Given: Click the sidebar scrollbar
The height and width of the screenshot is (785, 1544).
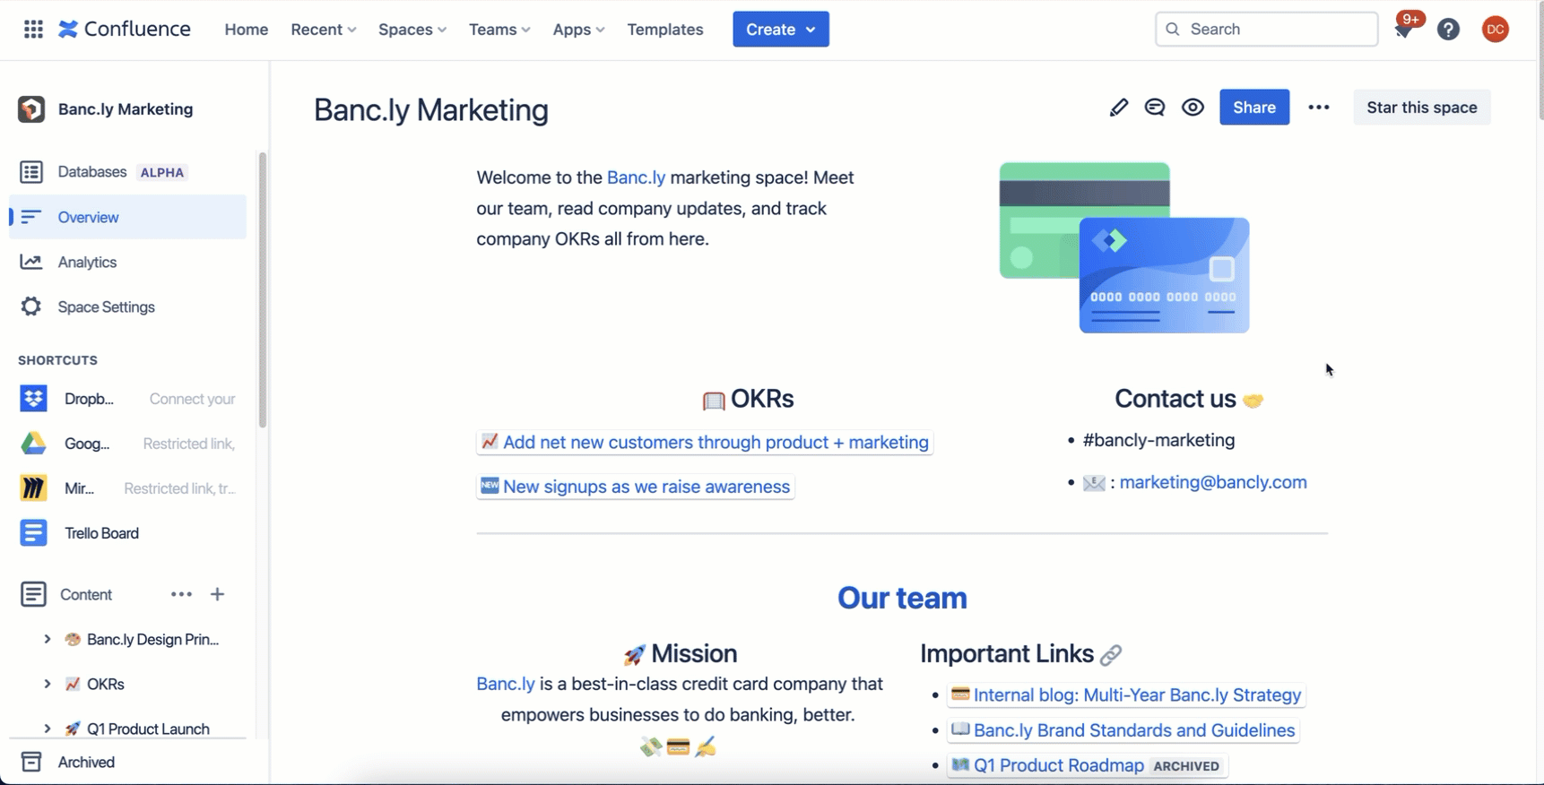Looking at the screenshot, I should point(263,290).
